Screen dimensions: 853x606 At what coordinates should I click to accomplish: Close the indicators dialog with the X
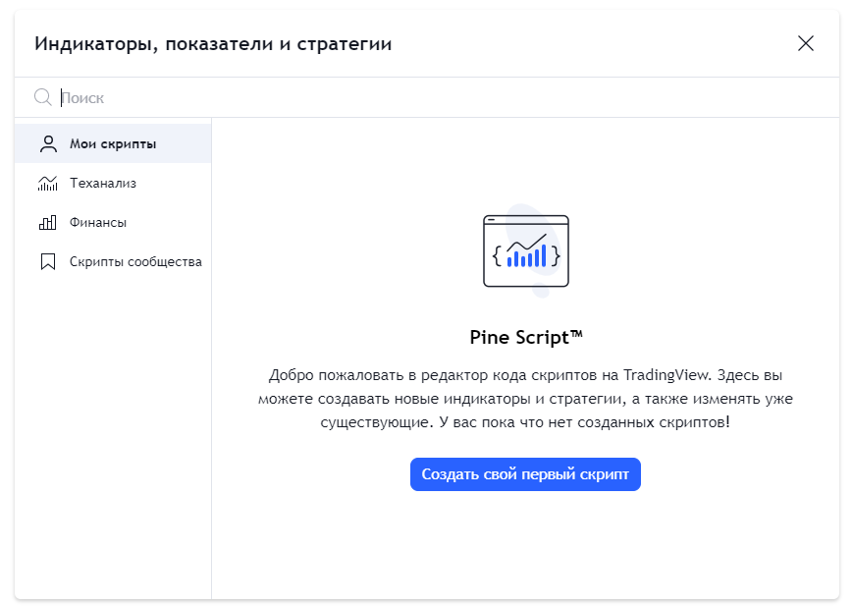click(807, 43)
